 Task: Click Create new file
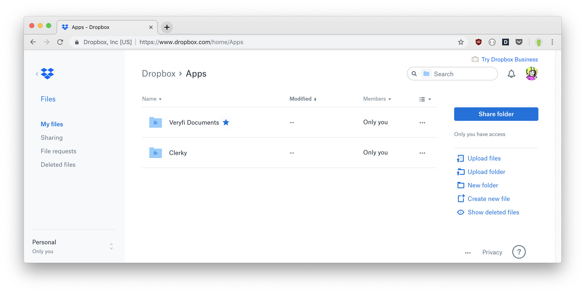coord(483,199)
